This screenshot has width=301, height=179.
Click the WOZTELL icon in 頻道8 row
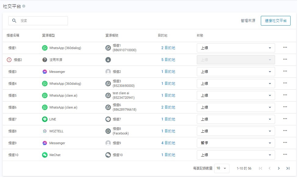pyautogui.click(x=45, y=131)
